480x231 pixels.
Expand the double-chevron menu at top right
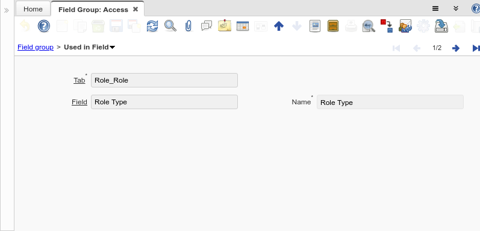[456, 8]
